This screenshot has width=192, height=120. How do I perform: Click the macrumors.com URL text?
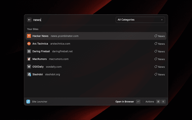[59, 59]
